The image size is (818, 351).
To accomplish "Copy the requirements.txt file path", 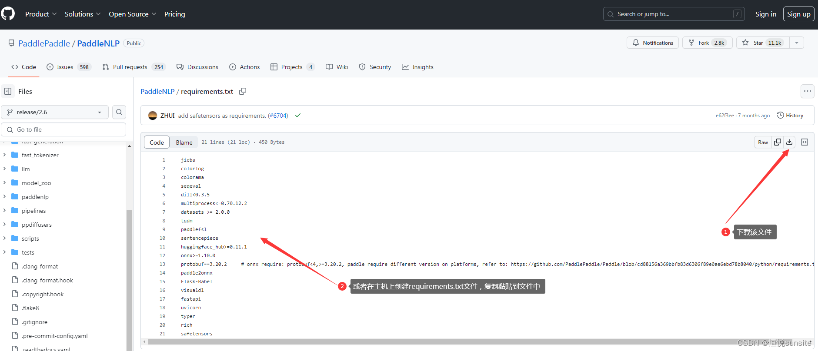I will (243, 91).
